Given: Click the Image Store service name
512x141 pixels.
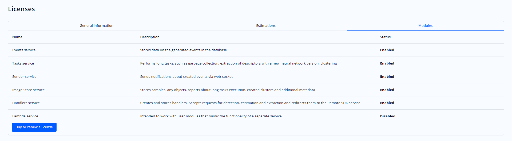Looking at the screenshot, I should [x=28, y=90].
